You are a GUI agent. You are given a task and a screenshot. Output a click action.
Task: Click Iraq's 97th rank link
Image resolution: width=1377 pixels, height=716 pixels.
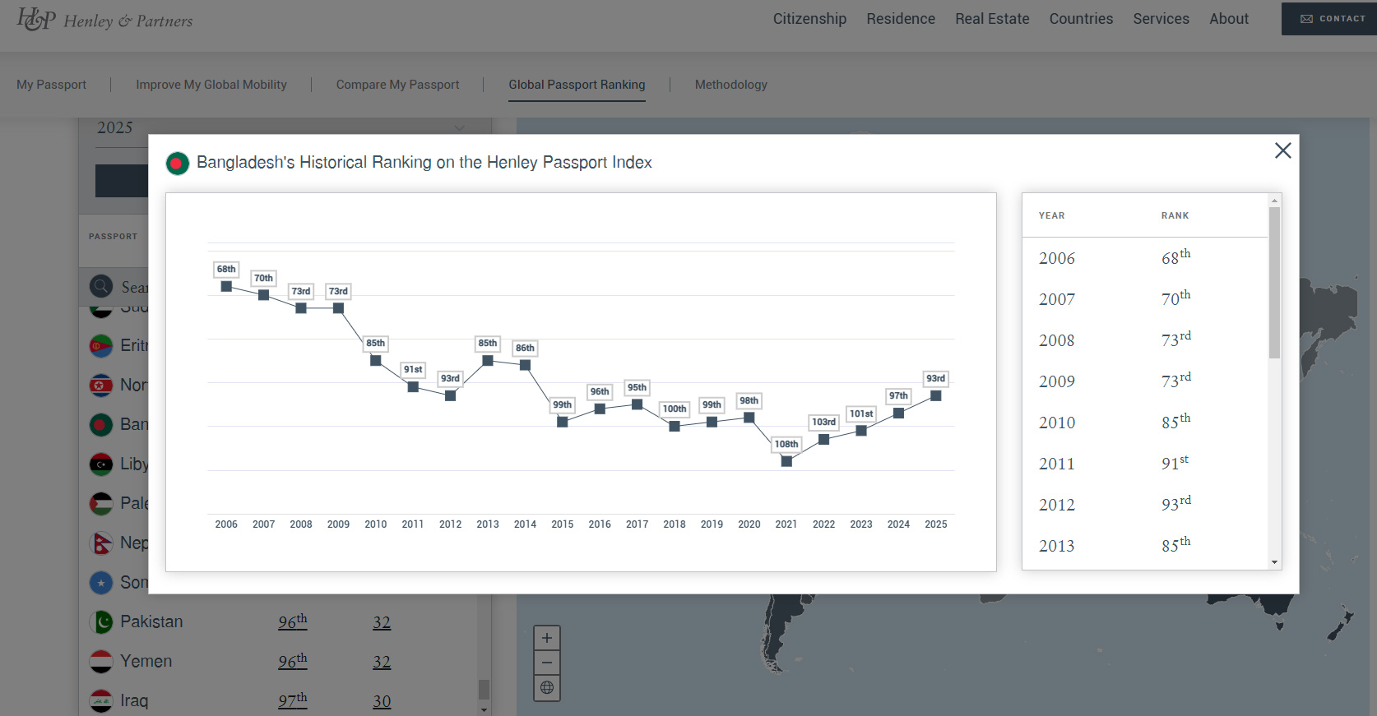292,700
